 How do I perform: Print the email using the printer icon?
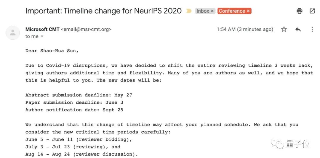pos(300,11)
